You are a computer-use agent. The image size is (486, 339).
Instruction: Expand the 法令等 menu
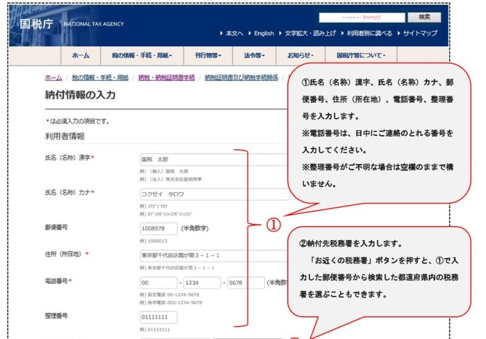tap(254, 56)
